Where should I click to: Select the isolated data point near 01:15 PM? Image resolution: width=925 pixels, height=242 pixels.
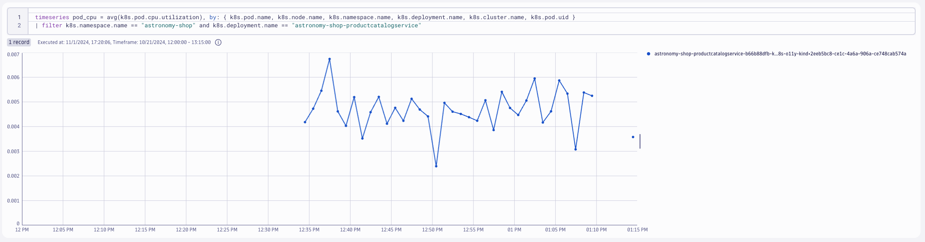tap(633, 137)
